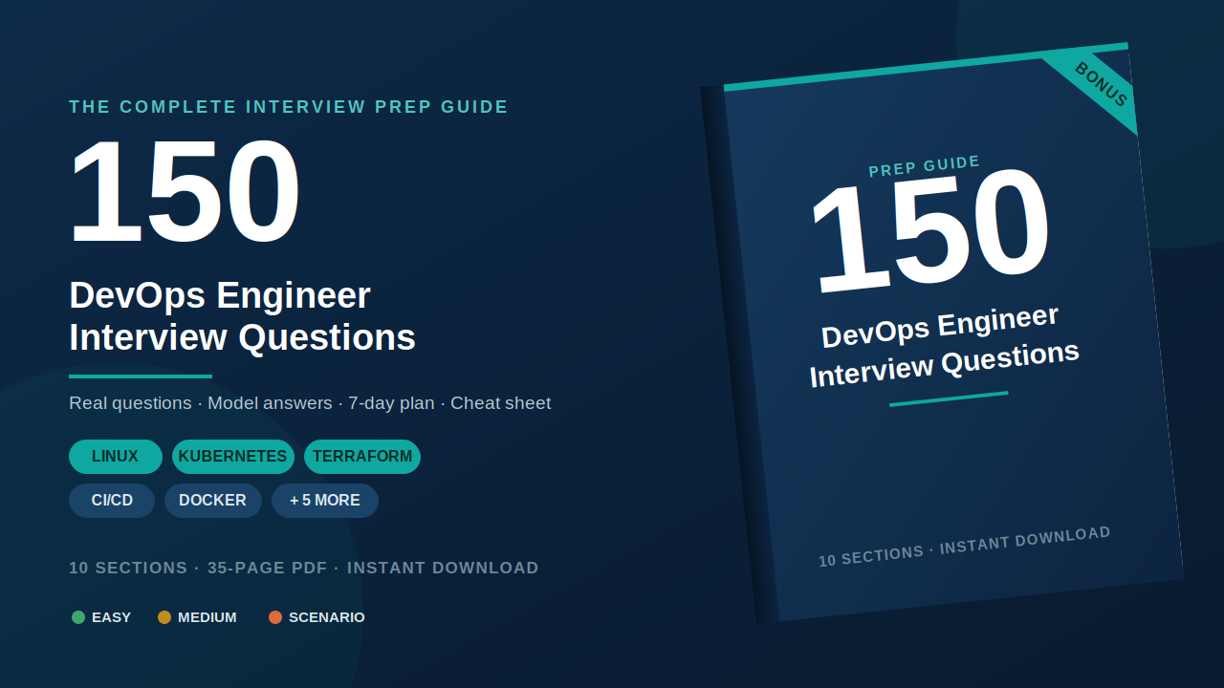Viewport: 1224px width, 688px height.
Task: Select the DOCKER topic pill
Action: tap(212, 501)
